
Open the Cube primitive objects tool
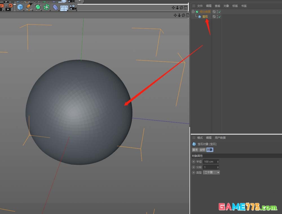point(20,7)
